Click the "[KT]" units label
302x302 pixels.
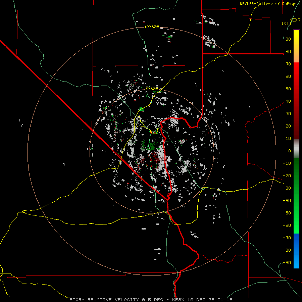pyautogui.click(x=286, y=23)
